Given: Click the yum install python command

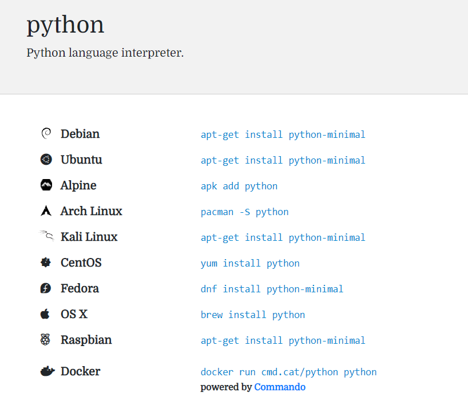Looking at the screenshot, I should pyautogui.click(x=250, y=264).
